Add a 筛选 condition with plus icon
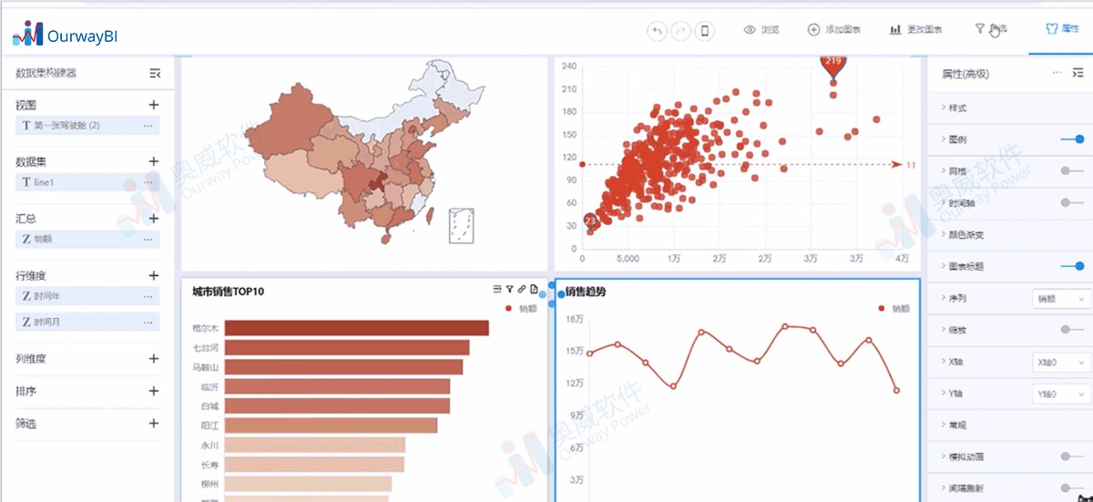The image size is (1093, 502). click(x=154, y=424)
